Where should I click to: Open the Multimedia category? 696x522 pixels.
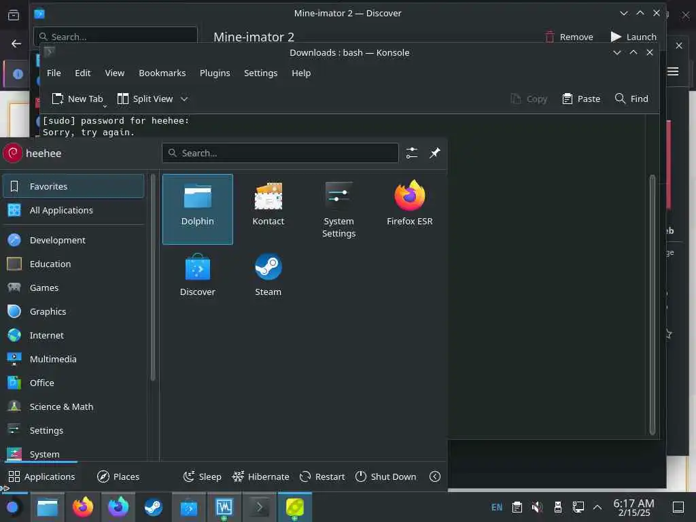click(73, 359)
